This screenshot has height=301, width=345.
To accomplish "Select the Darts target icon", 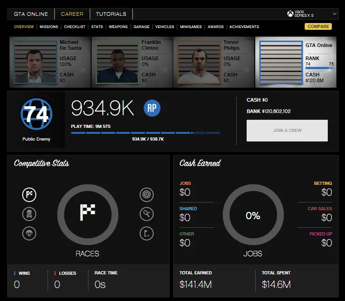I will click(x=146, y=195).
